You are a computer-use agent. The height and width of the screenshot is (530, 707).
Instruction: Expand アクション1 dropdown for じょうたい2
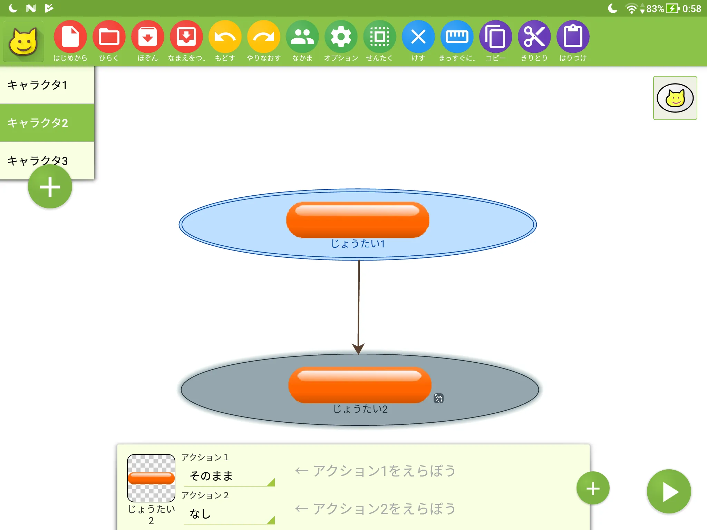(x=229, y=476)
